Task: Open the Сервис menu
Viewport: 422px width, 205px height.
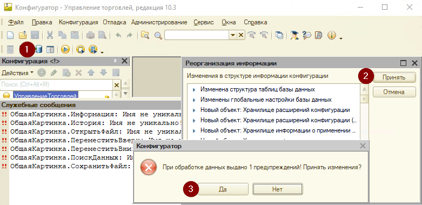Action: [x=204, y=22]
